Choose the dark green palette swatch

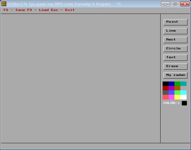(x=177, y=84)
